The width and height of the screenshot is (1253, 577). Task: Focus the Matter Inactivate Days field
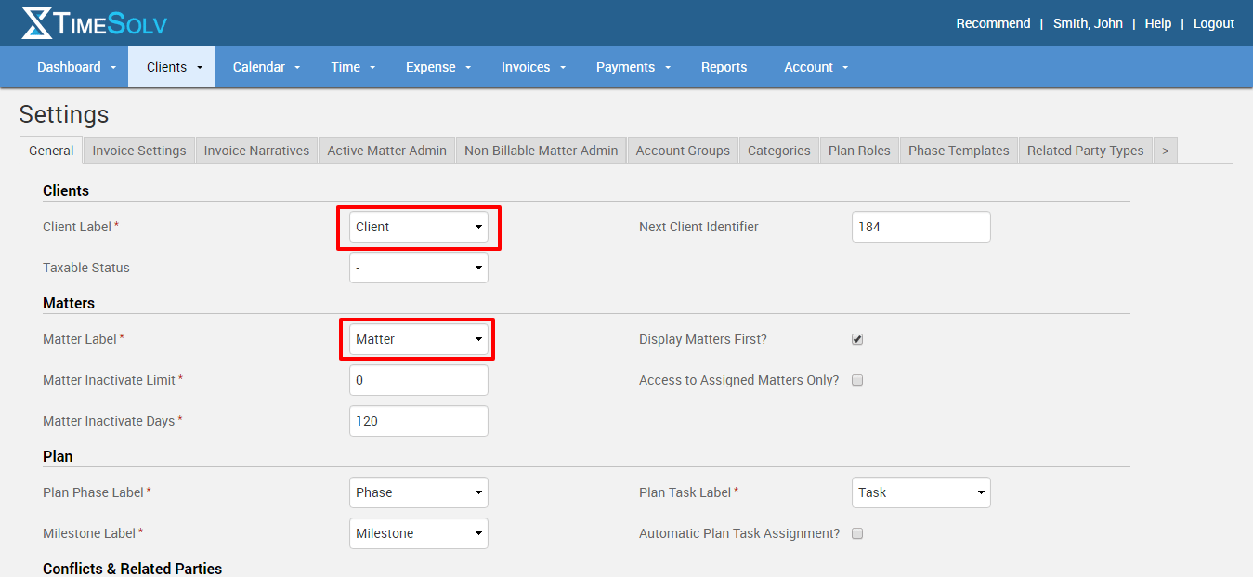419,421
